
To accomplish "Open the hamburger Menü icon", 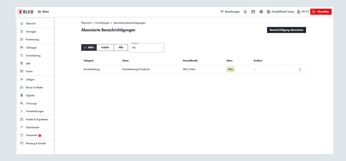I will click(39, 12).
